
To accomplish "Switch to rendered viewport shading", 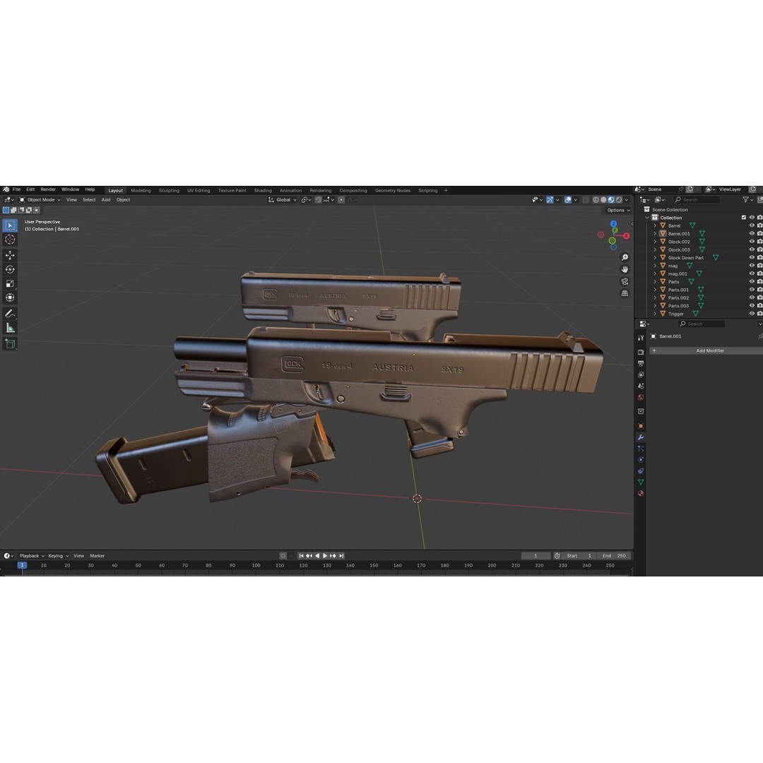I will pyautogui.click(x=619, y=200).
